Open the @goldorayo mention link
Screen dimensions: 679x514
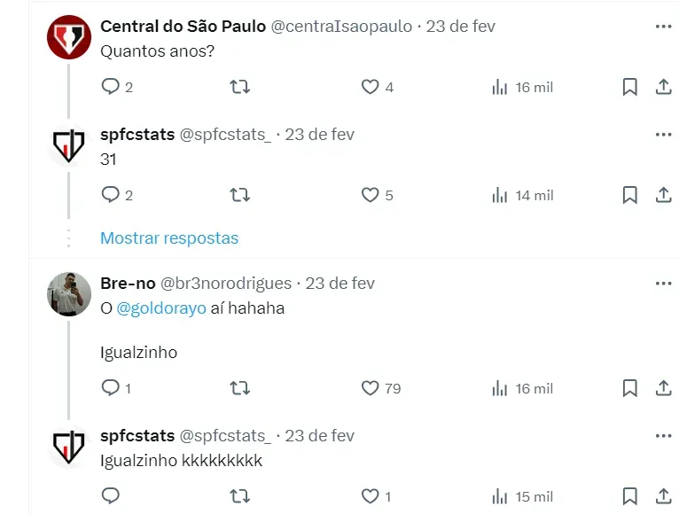161,308
